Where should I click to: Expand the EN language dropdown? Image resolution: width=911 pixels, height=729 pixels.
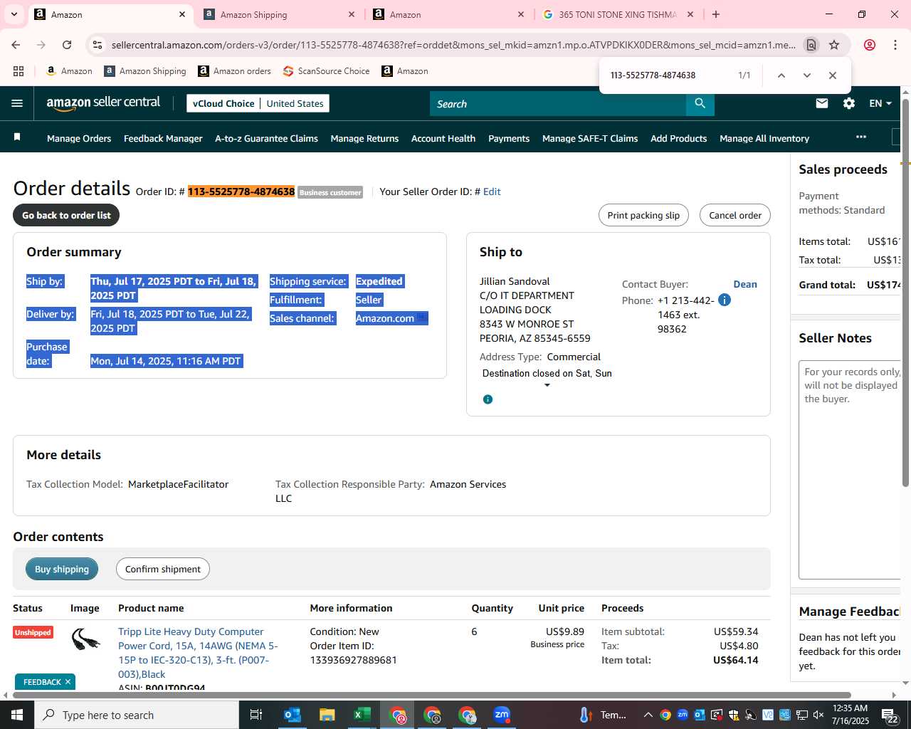click(x=880, y=103)
